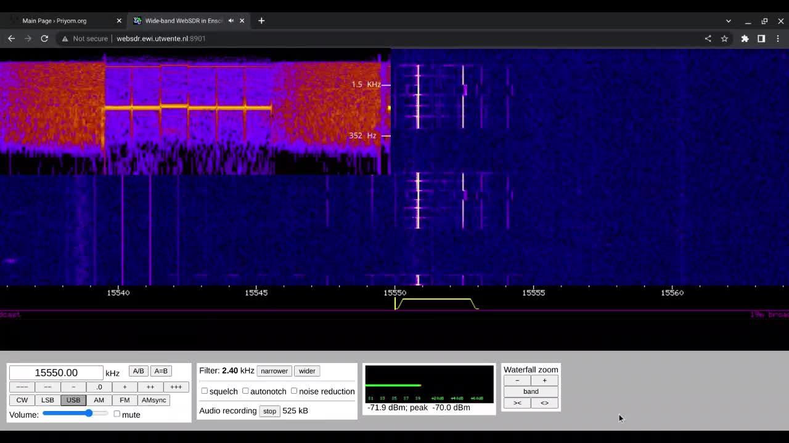
Task: Select USB mode
Action: click(73, 400)
